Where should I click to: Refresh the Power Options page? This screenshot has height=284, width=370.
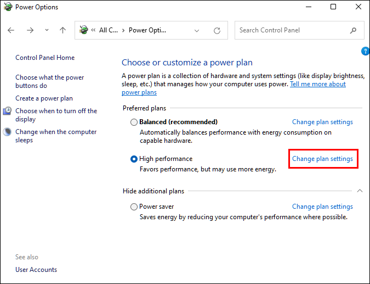click(217, 31)
